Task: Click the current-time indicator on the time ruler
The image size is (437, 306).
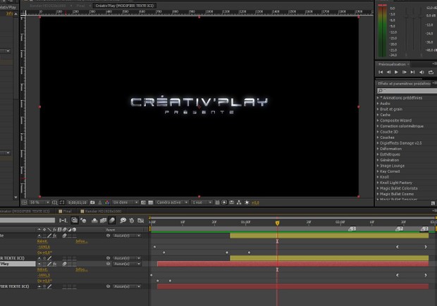Action: [x=277, y=223]
